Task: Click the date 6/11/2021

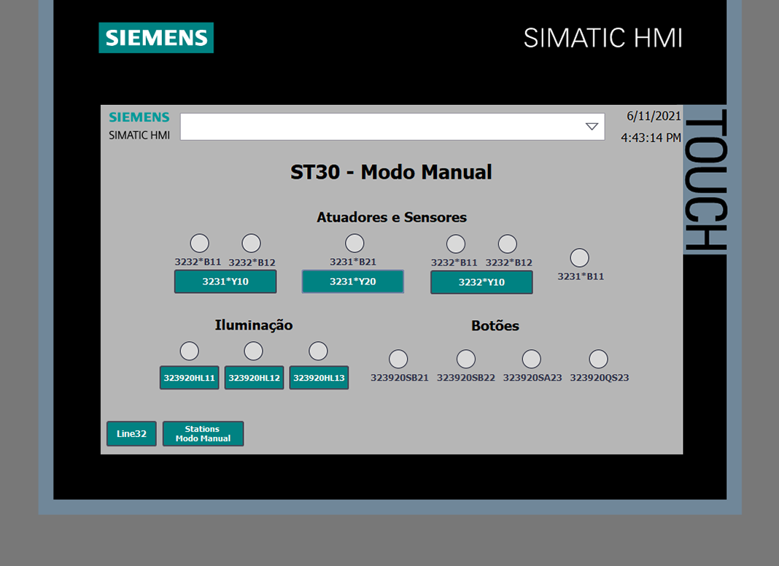Action: tap(654, 116)
